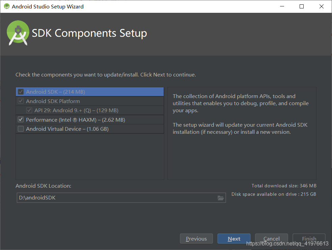Click Android Studio icon in title bar
This screenshot has height=250, width=332.
(7, 6)
